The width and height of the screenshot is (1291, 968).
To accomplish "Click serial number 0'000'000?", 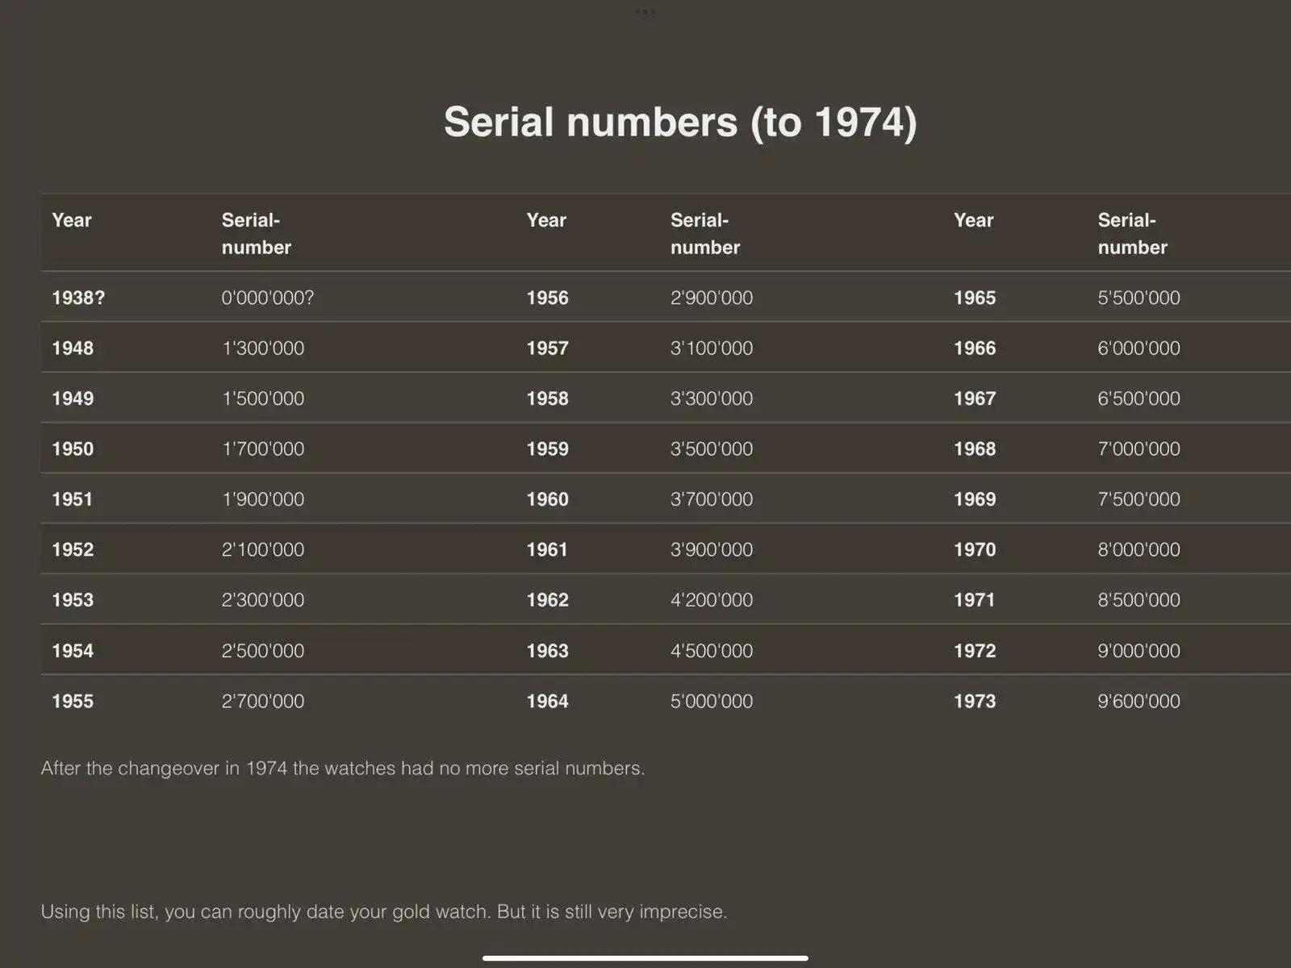I will pyautogui.click(x=268, y=298).
